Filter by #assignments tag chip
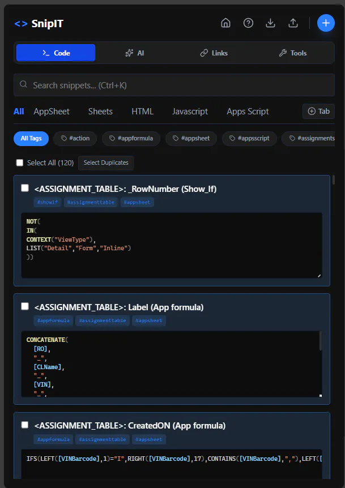The height and width of the screenshot is (488, 345). click(x=308, y=139)
